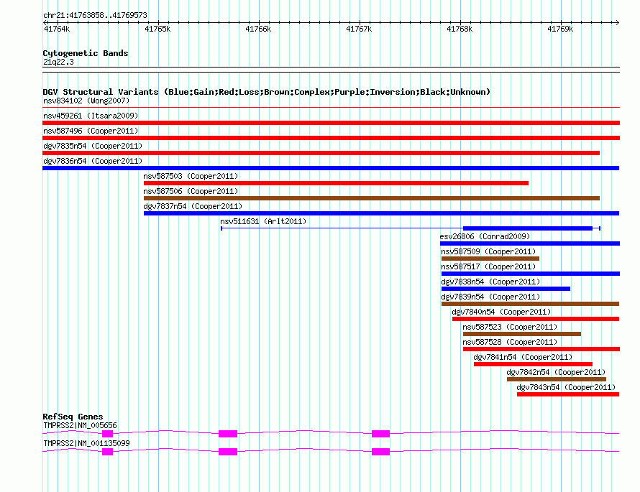Open the dgv7841n54 (Cooper2011) variant
Screen dimensions: 640x492
pos(533,364)
